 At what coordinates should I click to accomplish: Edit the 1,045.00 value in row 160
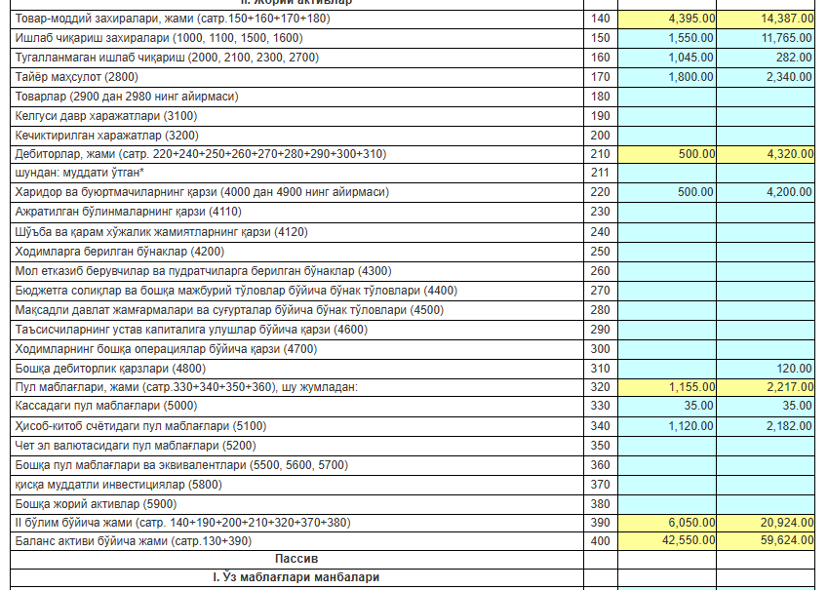pyautogui.click(x=667, y=58)
